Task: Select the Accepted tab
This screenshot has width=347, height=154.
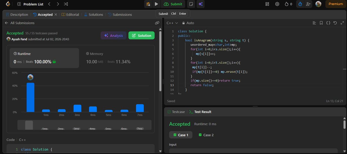Action: coord(43,14)
